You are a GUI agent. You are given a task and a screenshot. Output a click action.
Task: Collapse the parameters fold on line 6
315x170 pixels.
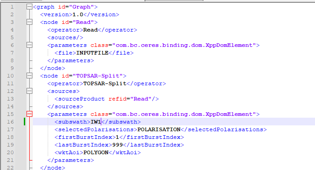pos(29,45)
